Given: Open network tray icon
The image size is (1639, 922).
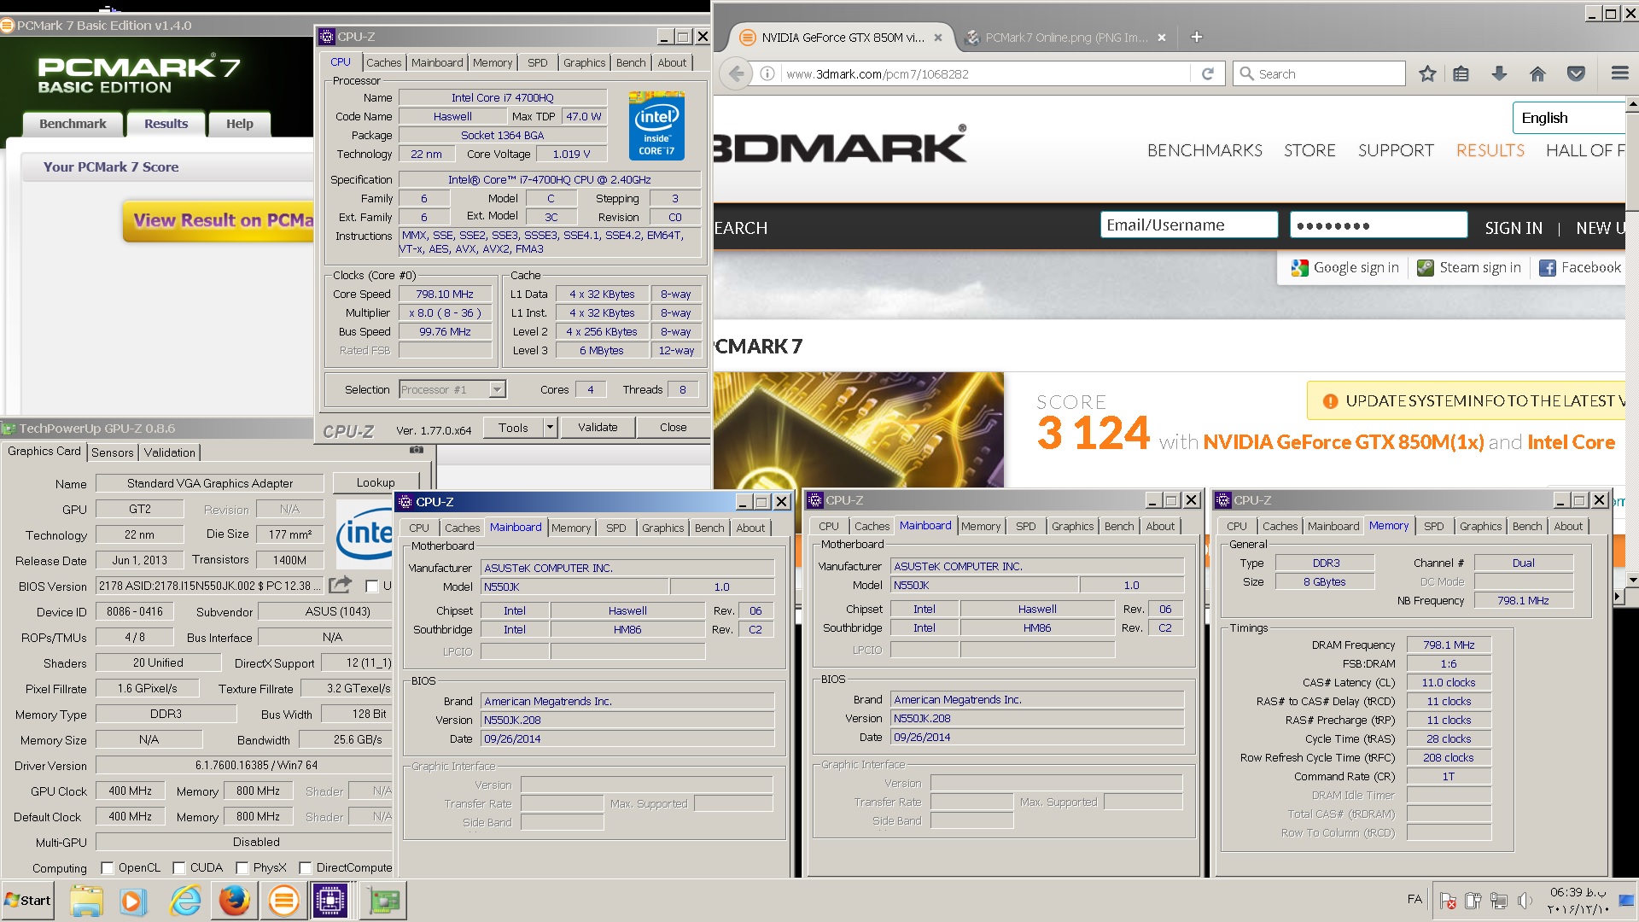Looking at the screenshot, I should point(1498,901).
